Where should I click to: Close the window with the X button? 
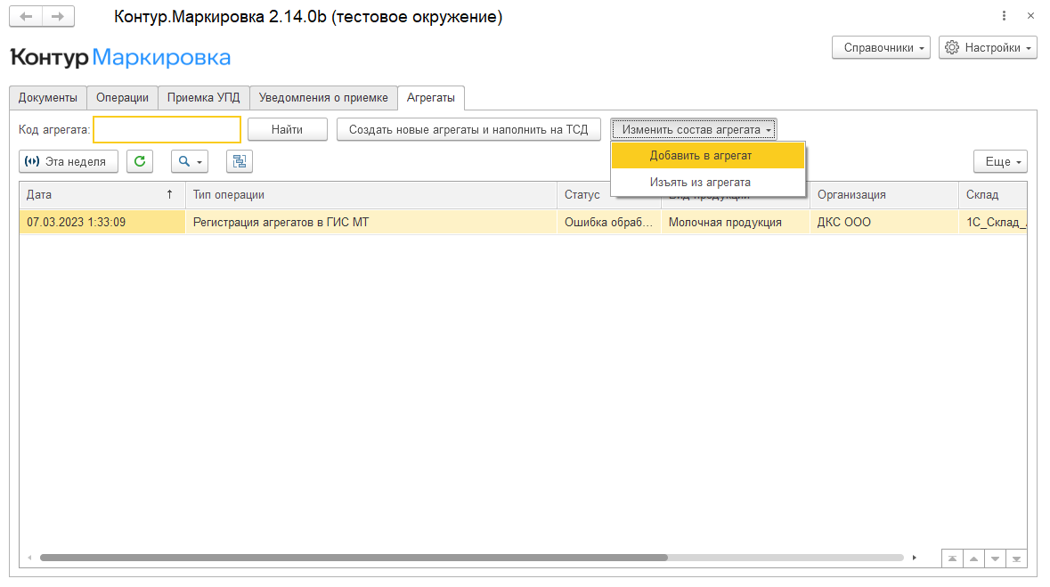click(1030, 16)
